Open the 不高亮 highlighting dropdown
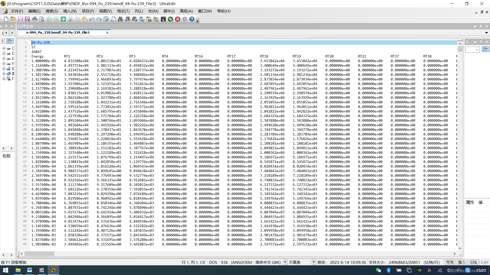 (x=314, y=262)
